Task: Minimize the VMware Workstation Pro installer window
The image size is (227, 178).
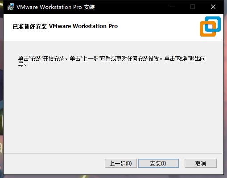Action: tap(173, 7)
